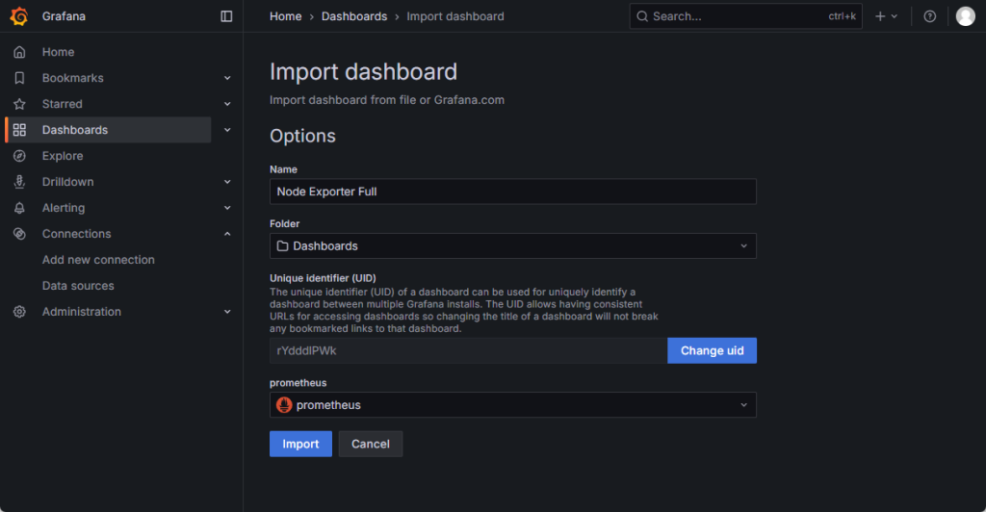This screenshot has height=512, width=986.
Task: Go to Dashboards breadcrumb link
Action: click(x=353, y=16)
